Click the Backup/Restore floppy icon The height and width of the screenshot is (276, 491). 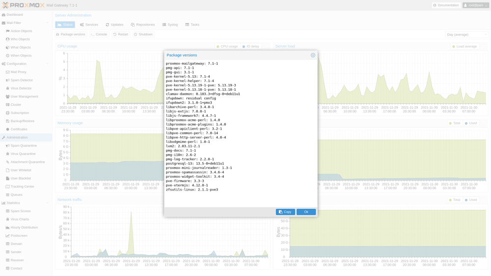coord(7,121)
